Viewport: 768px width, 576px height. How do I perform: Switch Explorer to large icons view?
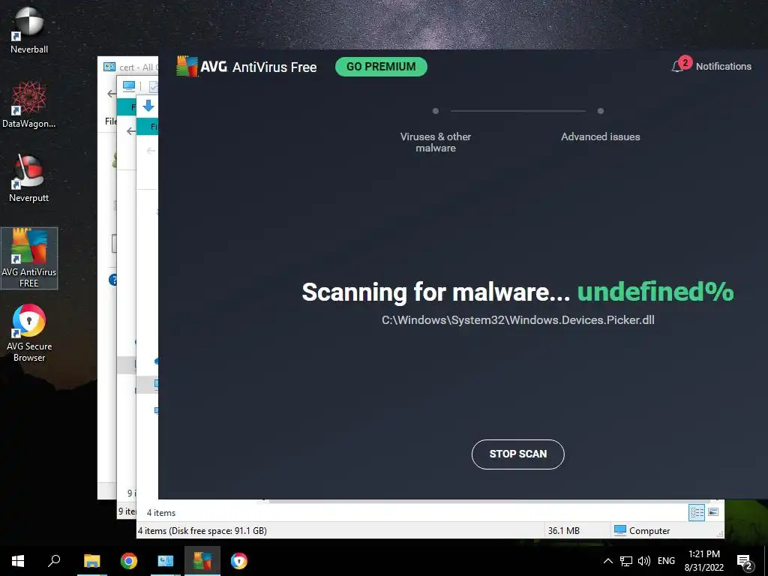[713, 511]
